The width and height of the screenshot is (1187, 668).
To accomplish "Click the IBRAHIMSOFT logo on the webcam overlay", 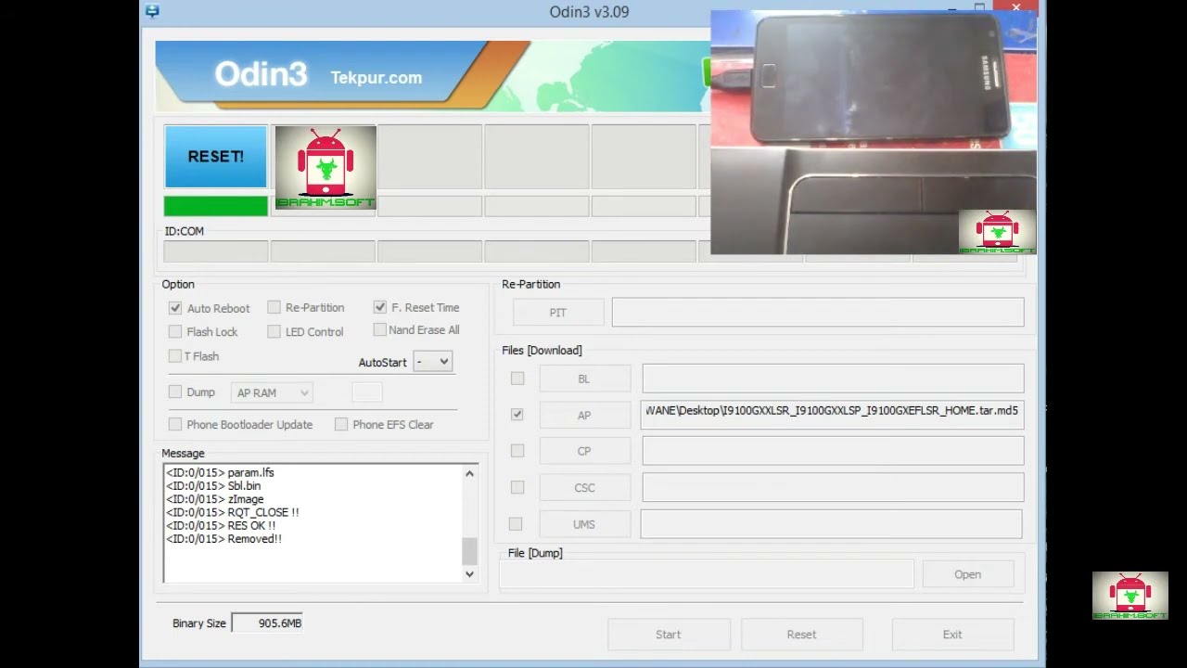I will click(x=997, y=232).
